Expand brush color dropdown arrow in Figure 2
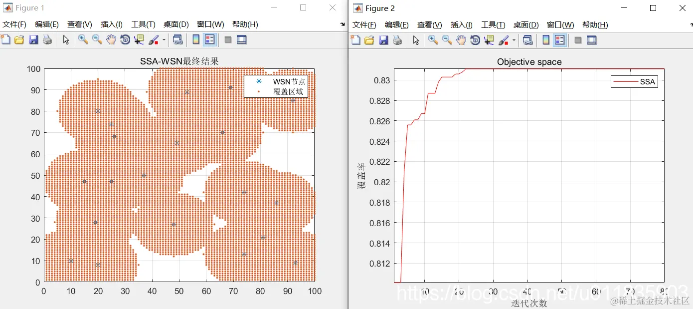Screen dimensions: 693x309 pos(514,40)
